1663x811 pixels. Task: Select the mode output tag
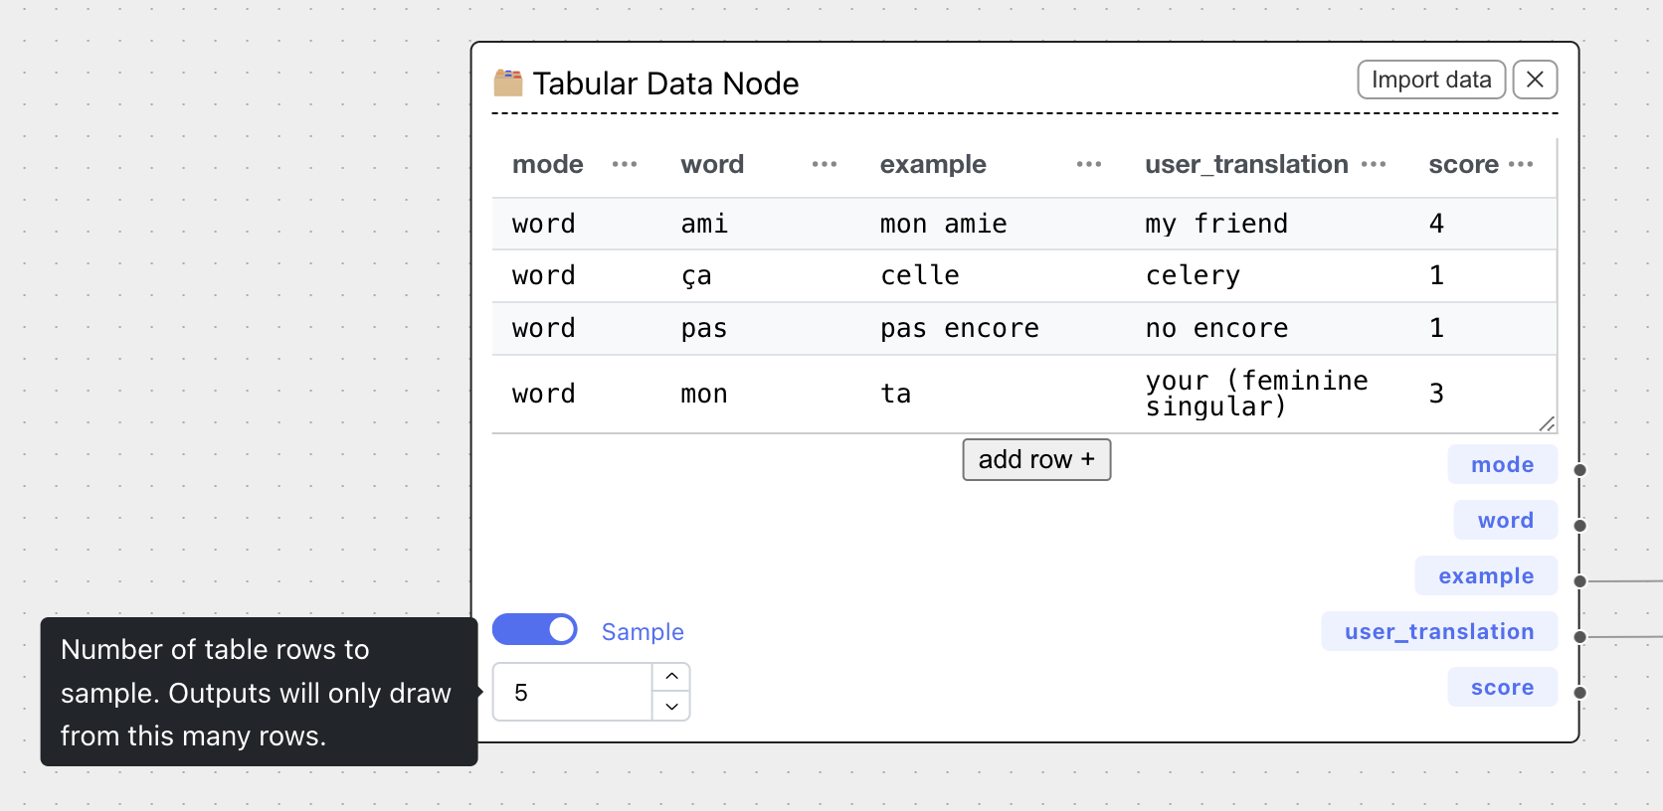(x=1502, y=465)
